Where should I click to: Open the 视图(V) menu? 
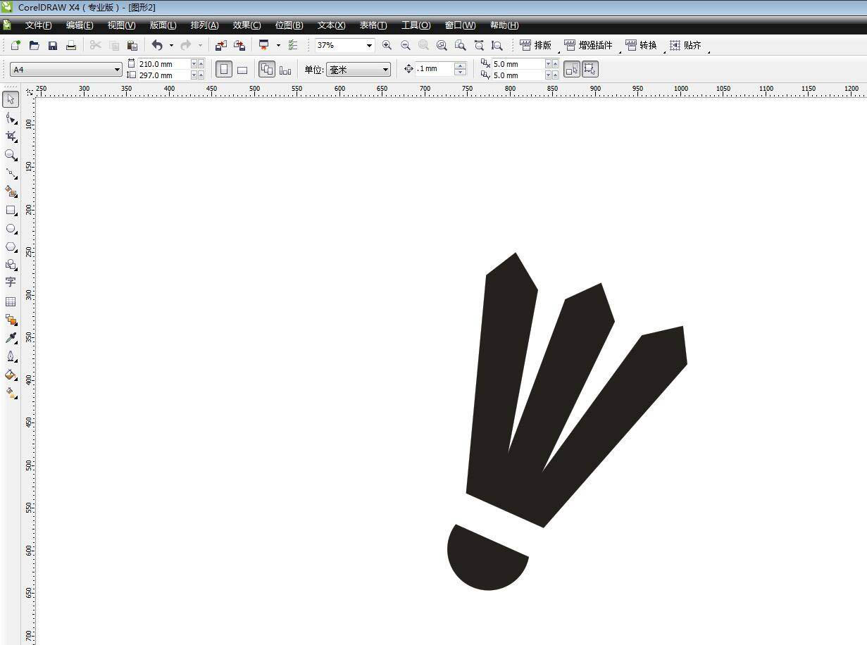121,25
